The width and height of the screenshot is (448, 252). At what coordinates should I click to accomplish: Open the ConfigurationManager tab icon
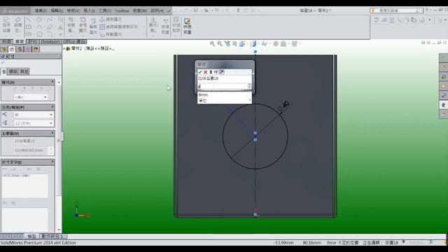tap(20, 49)
